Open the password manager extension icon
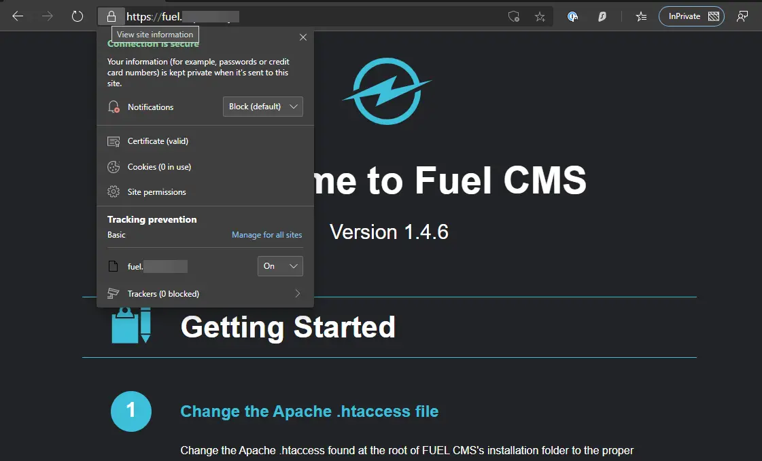Screen dimensions: 762x461 (x=572, y=16)
